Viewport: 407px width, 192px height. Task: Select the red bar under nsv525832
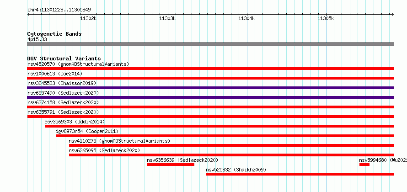pyautogui.click(x=300, y=174)
